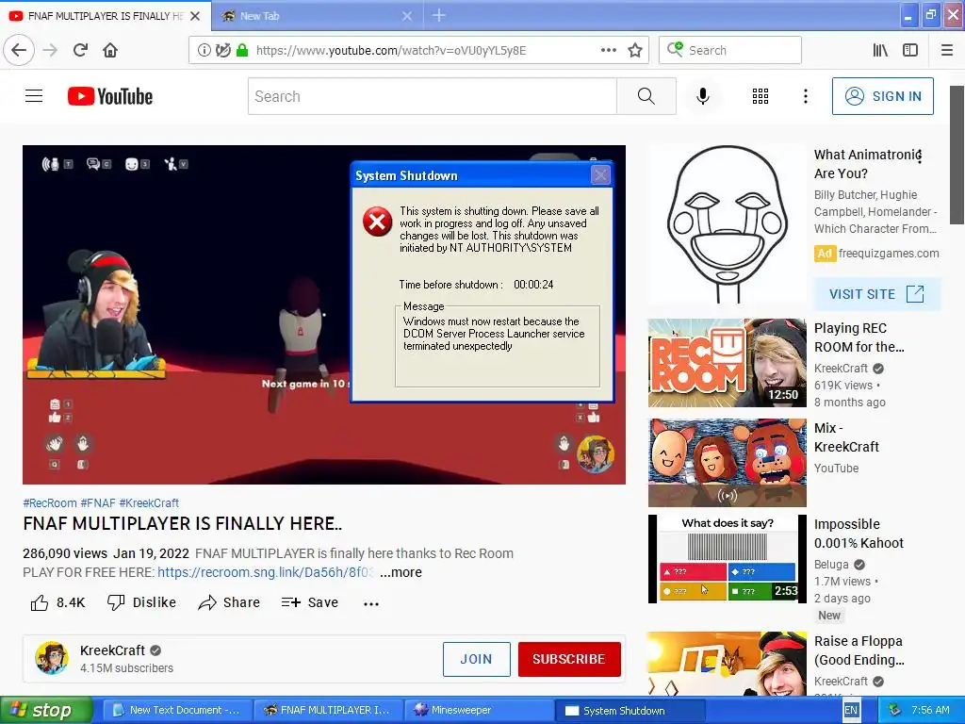Open the stop Start menu button

coord(46,711)
